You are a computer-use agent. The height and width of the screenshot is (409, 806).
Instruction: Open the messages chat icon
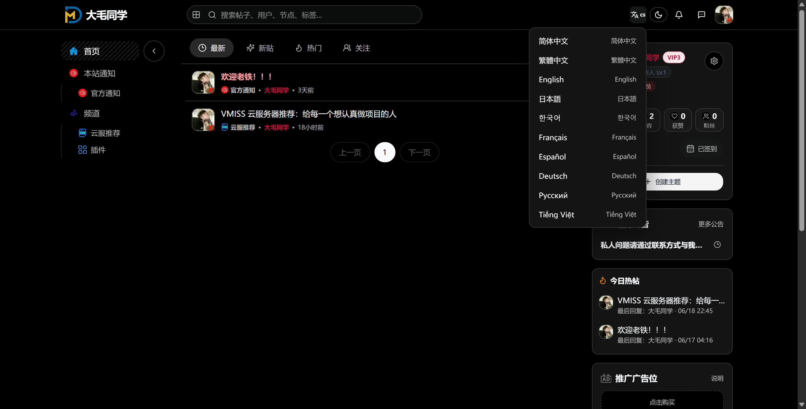tap(702, 15)
